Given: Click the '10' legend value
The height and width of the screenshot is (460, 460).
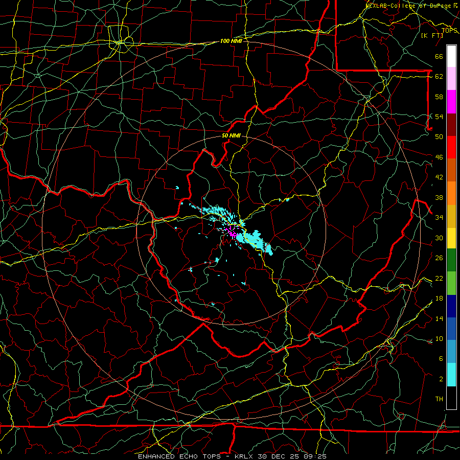Looking at the screenshot, I should [x=439, y=338].
